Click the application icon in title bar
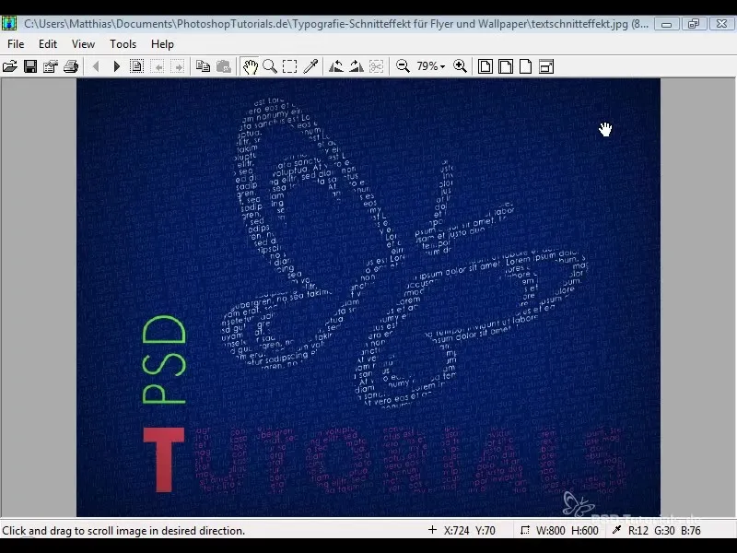The height and width of the screenshot is (553, 737). tap(9, 23)
